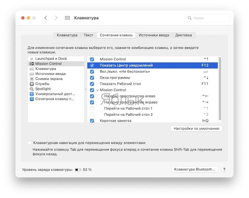Click Настройки по умолчанию button
The height and width of the screenshot is (198, 249).
click(x=197, y=129)
